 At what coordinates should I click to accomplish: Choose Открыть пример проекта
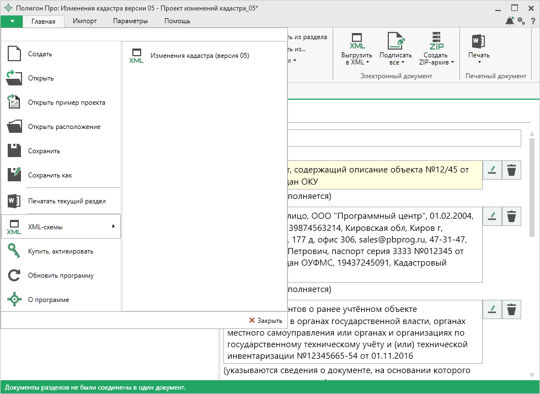[x=66, y=102]
